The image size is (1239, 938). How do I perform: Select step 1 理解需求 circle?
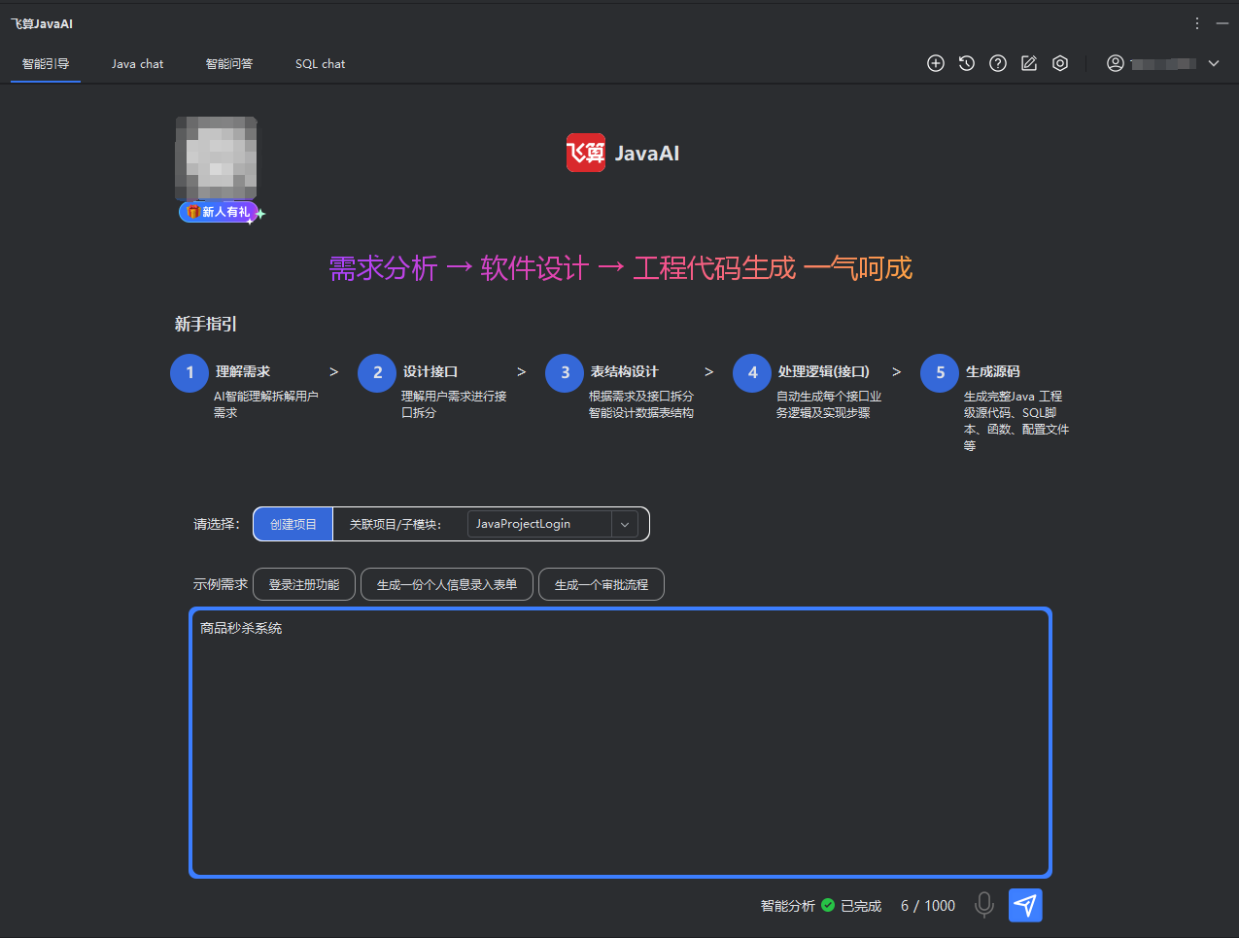click(189, 372)
